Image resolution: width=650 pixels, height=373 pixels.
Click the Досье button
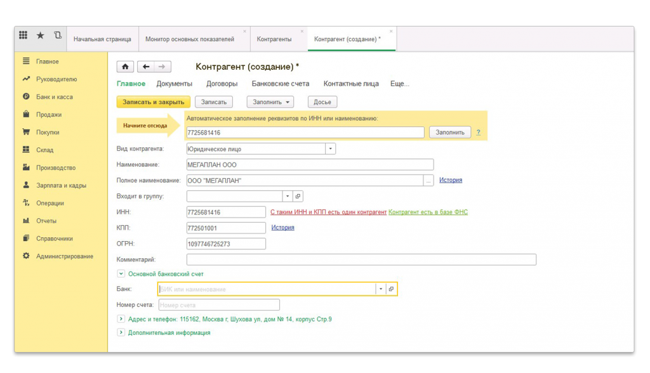tap(322, 102)
